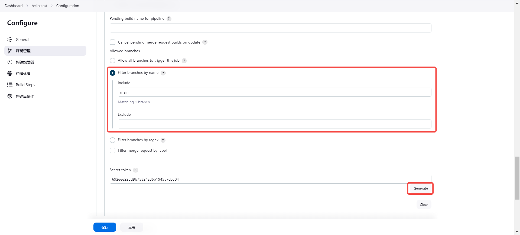Click the Clear button

click(424, 205)
